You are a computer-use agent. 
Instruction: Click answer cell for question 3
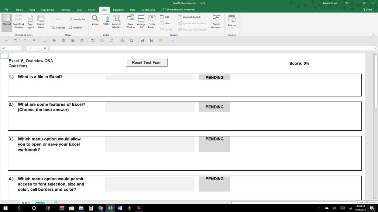(150, 144)
